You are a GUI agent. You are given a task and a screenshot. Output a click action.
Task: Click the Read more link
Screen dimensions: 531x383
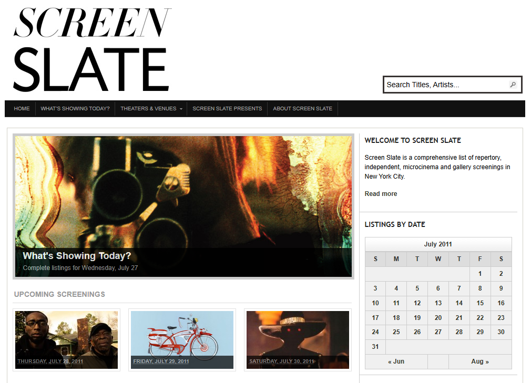coord(380,193)
